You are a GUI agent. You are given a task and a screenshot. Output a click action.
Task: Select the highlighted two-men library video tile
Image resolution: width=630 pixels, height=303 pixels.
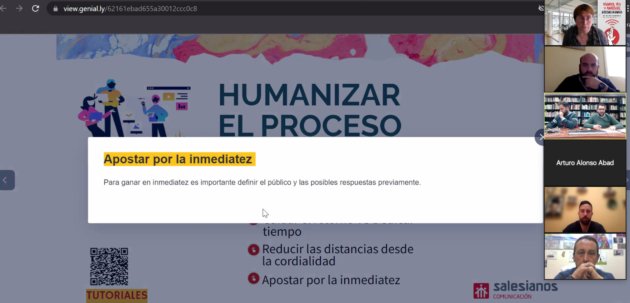click(x=585, y=116)
